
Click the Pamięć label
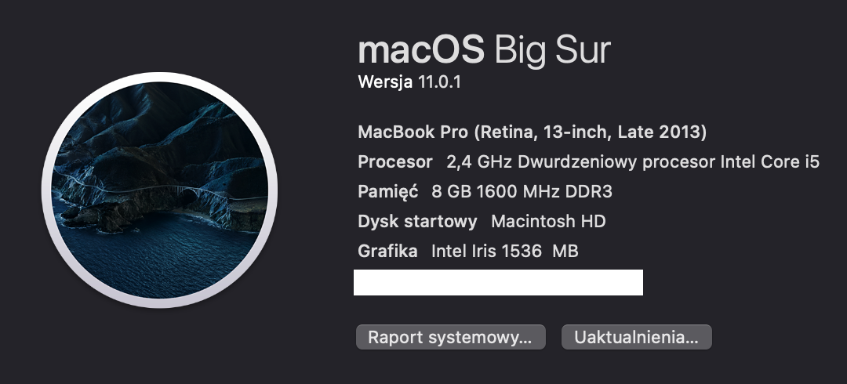[388, 191]
